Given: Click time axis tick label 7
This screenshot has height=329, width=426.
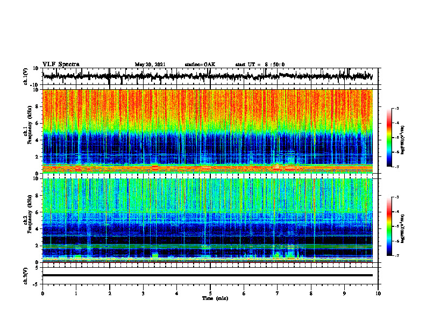Looking at the screenshot, I should tap(278, 294).
